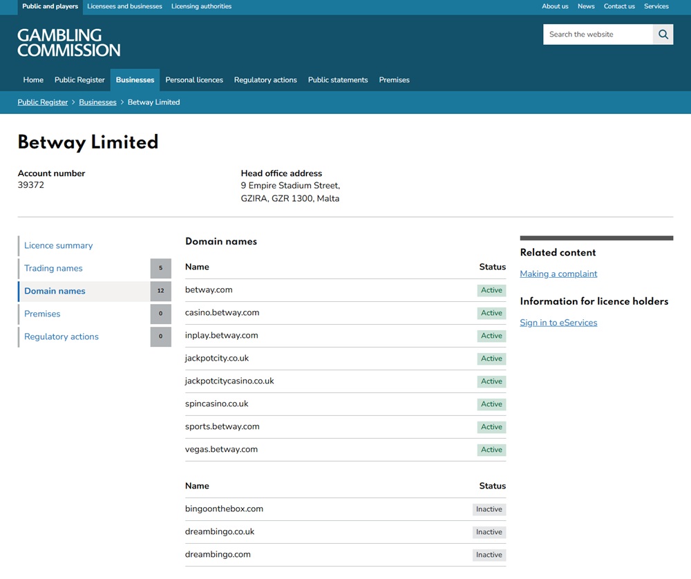Open Public statements navigation item

338,79
